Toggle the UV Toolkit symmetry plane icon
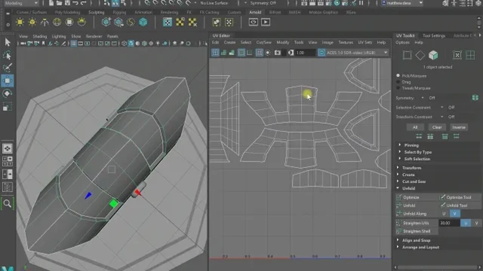 [x=475, y=98]
